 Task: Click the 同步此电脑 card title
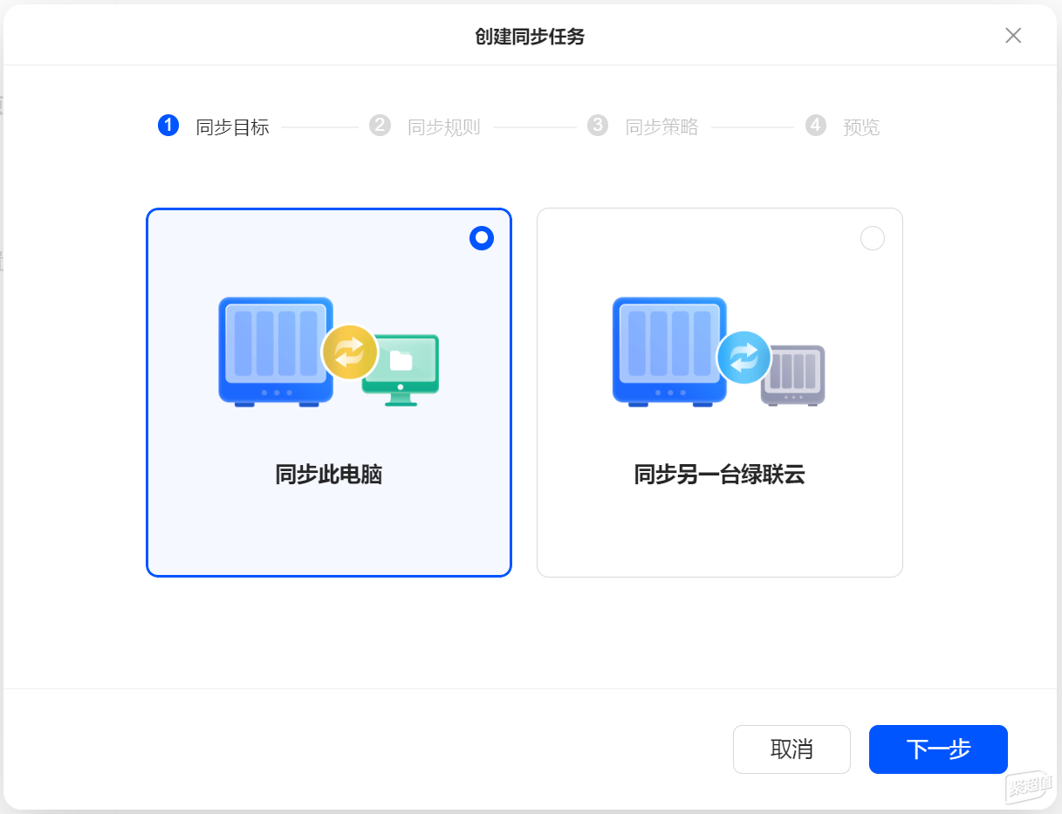[328, 475]
